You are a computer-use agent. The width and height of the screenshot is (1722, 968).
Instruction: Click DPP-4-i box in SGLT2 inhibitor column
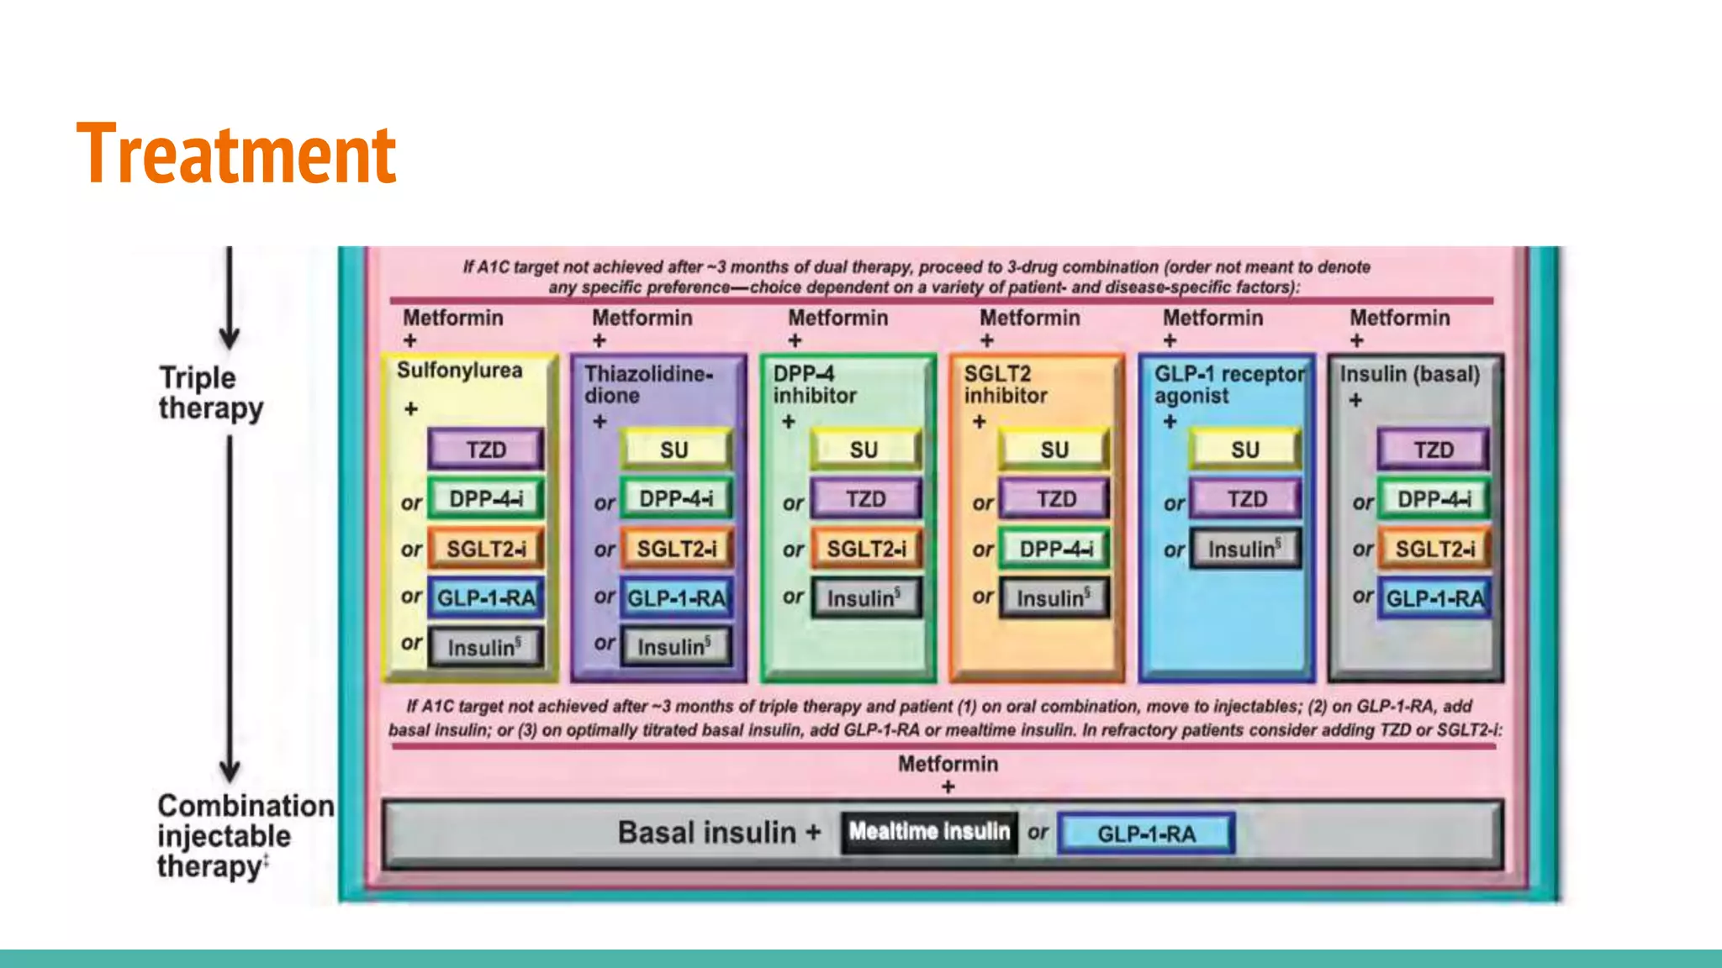click(x=1055, y=549)
